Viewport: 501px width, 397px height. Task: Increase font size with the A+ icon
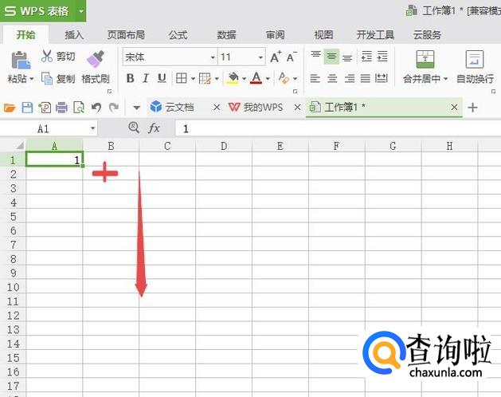[x=276, y=57]
